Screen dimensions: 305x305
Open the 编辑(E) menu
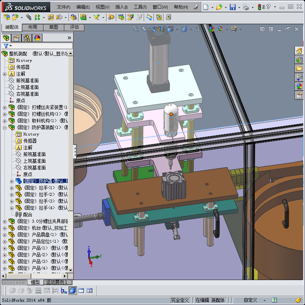(83, 7)
